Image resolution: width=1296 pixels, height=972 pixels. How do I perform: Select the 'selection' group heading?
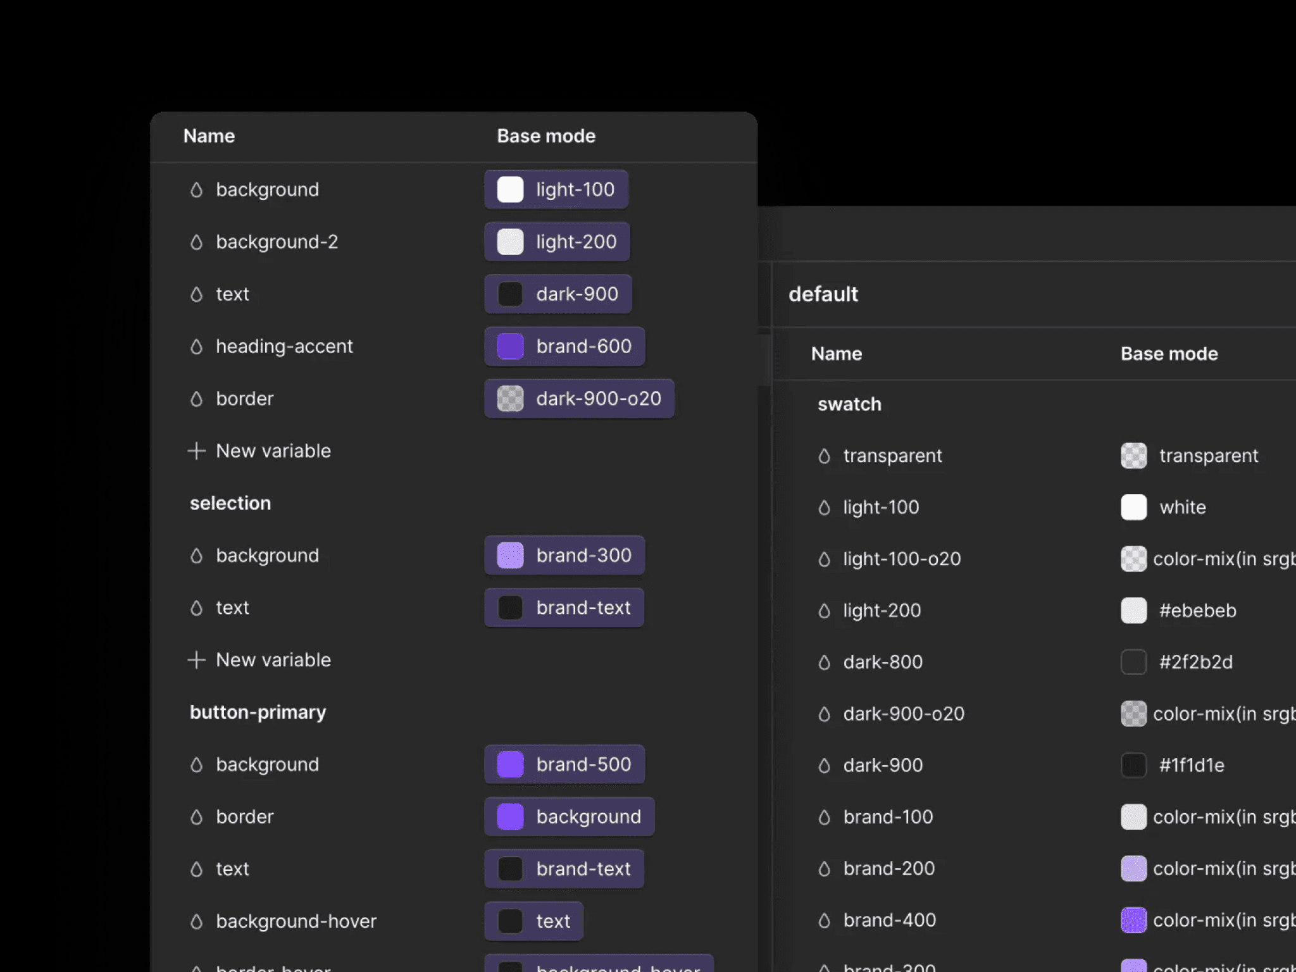[x=230, y=503]
